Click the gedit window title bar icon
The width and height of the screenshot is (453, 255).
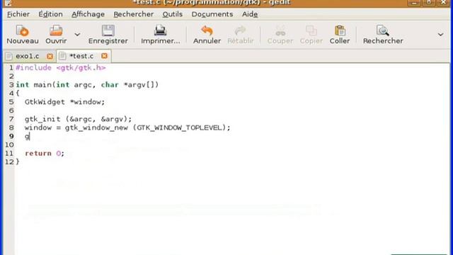[x=8, y=3]
